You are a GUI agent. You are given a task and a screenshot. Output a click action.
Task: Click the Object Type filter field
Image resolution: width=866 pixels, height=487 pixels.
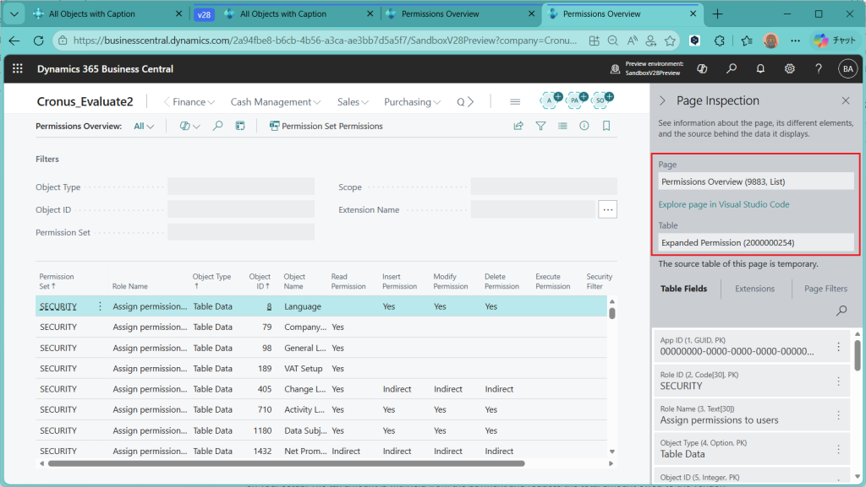(240, 187)
